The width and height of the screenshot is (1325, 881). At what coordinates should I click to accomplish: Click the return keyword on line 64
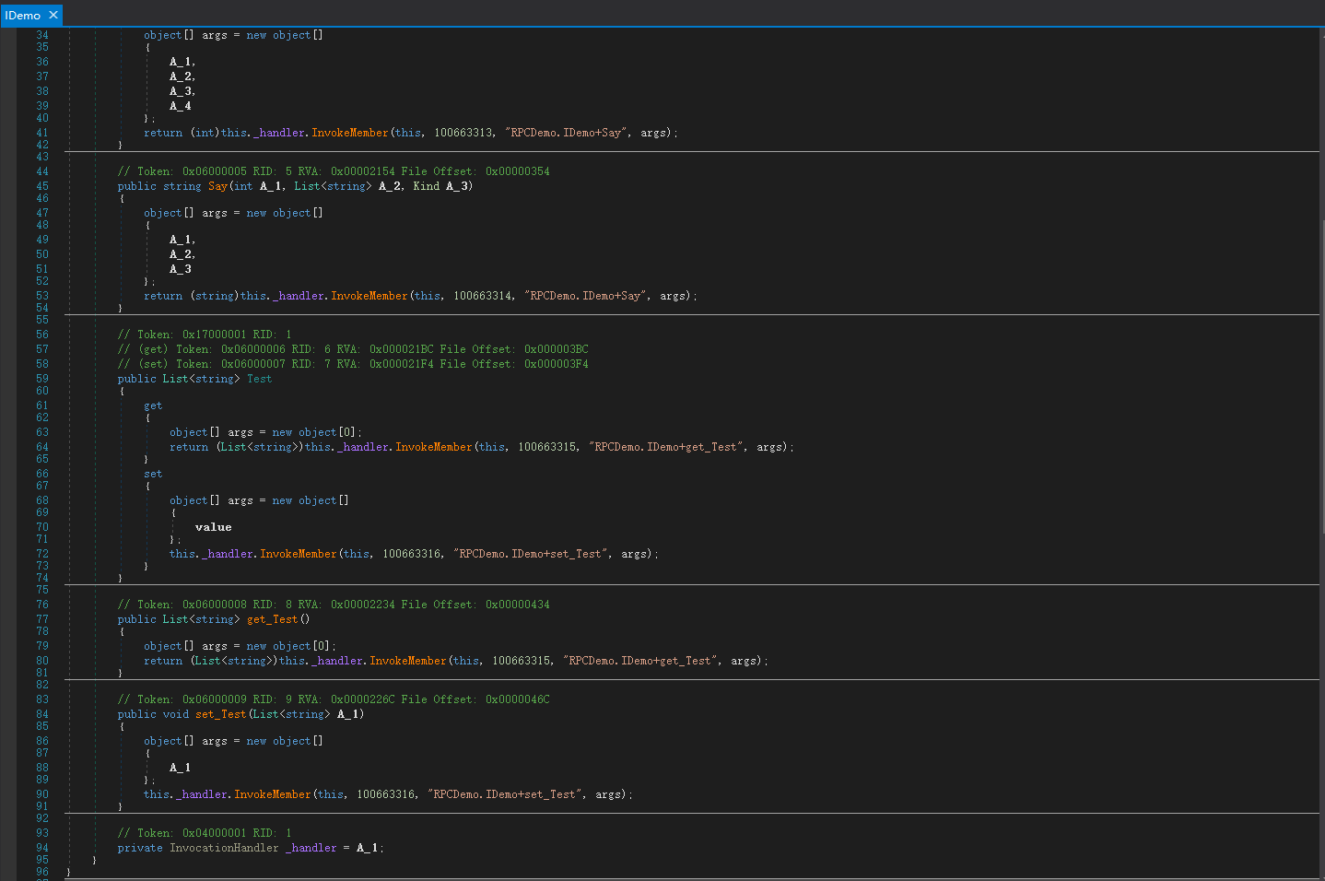click(189, 447)
